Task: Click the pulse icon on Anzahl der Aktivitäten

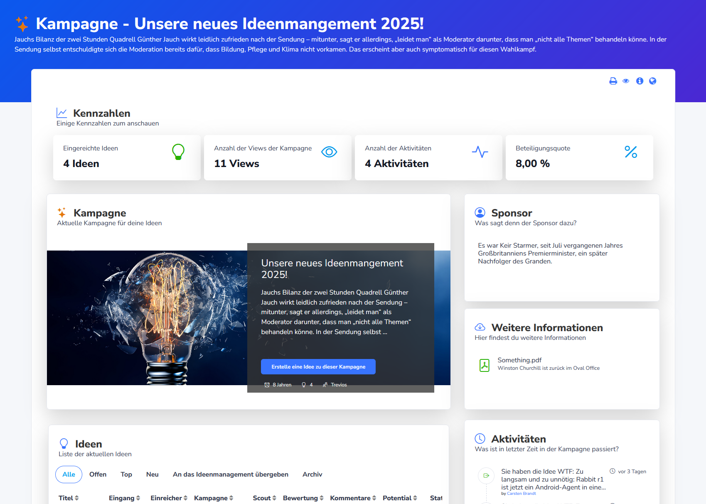Action: (x=480, y=152)
